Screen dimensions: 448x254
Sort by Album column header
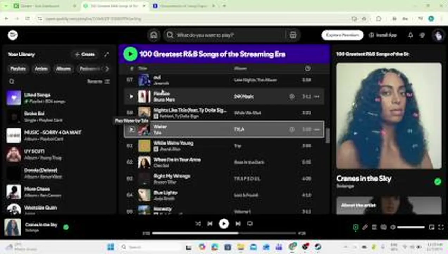tap(240, 68)
